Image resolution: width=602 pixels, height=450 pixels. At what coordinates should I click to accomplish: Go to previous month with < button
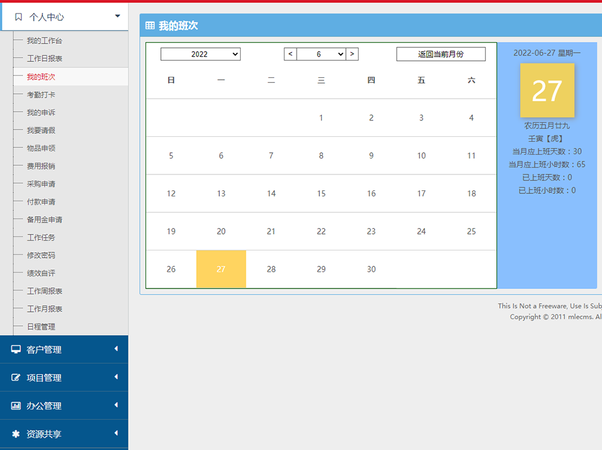[290, 54]
